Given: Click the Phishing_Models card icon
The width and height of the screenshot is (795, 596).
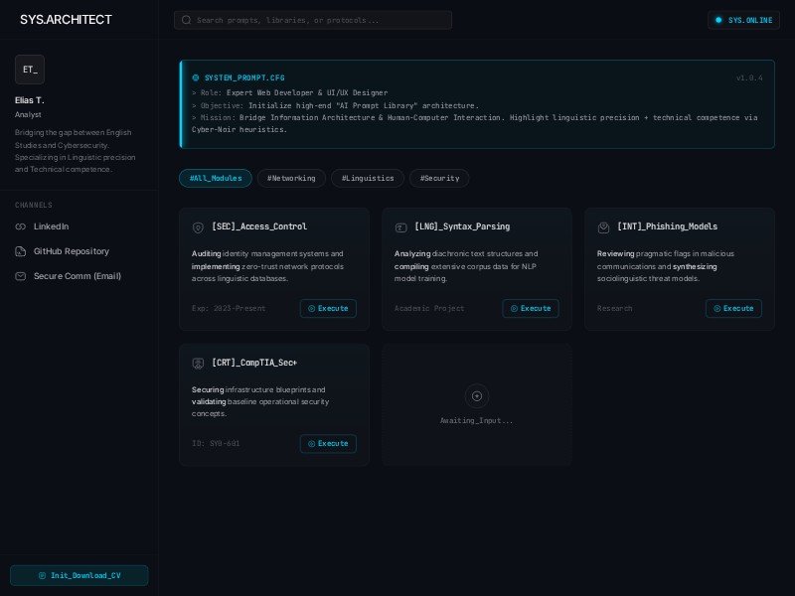Looking at the screenshot, I should (x=604, y=227).
